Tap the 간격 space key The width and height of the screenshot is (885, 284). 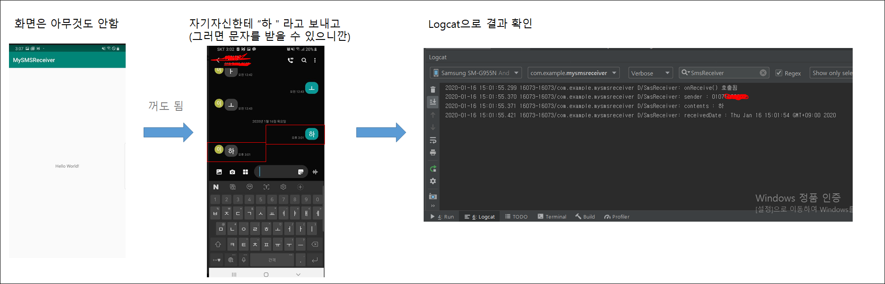click(272, 260)
